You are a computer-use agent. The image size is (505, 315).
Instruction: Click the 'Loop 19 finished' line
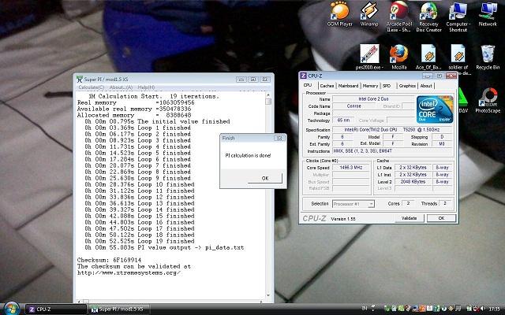tap(138, 242)
